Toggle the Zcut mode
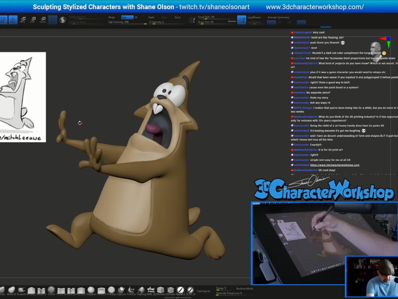 click(164, 17)
